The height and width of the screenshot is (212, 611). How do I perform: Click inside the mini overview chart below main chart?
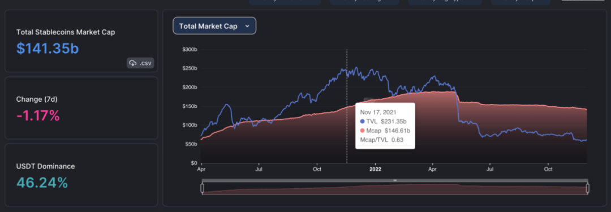click(395, 189)
